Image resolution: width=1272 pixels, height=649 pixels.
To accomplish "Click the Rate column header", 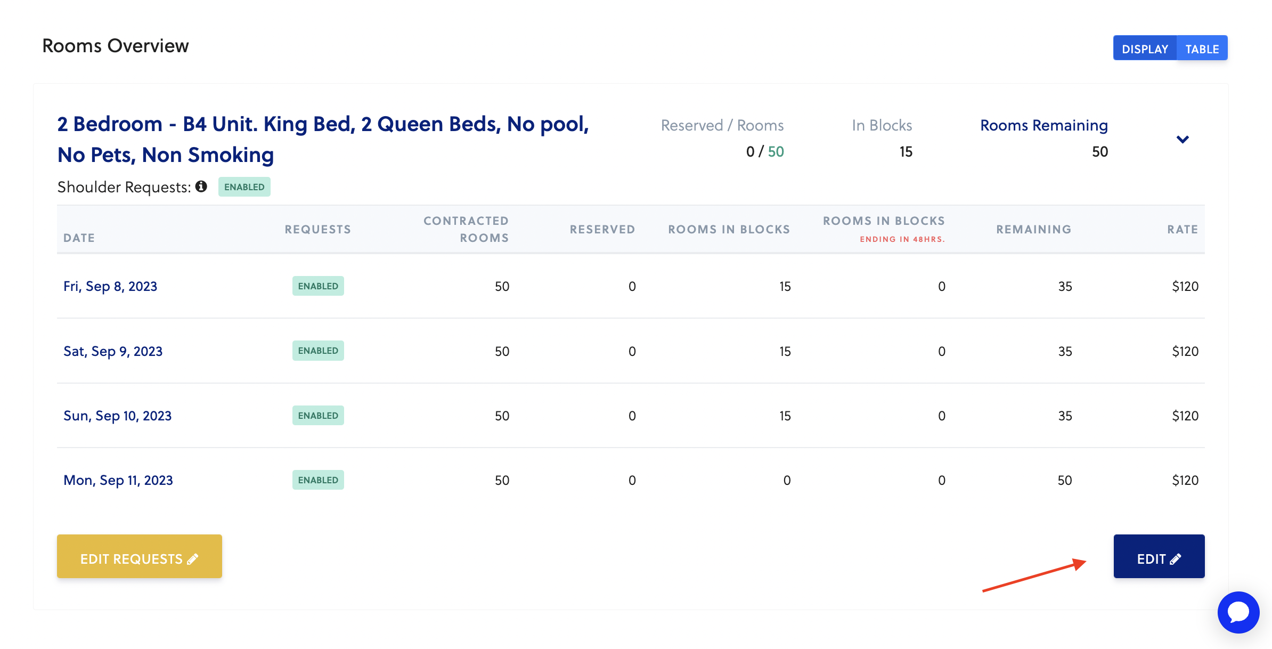I will 1182,229.
